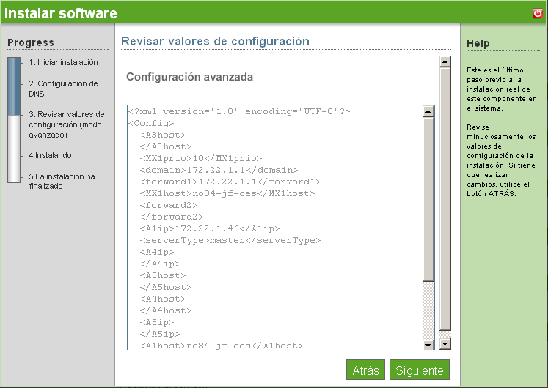Select step 5 La instalación ha finalizado

coord(62,182)
